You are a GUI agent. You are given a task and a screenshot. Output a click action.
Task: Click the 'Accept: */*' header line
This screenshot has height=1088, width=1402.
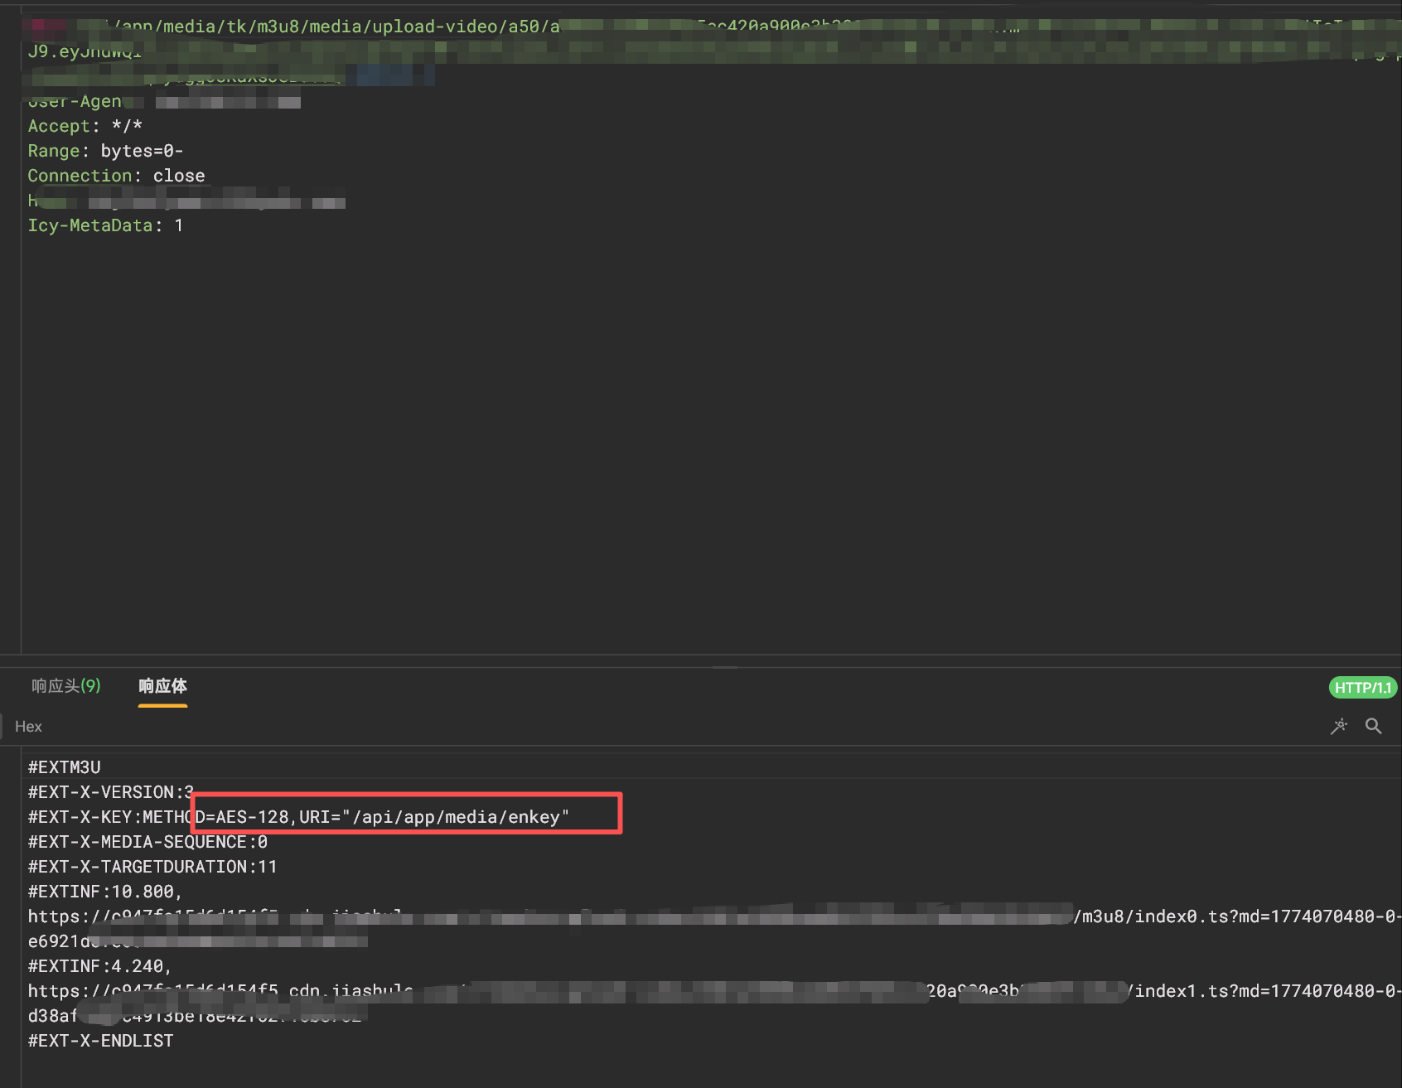coord(85,126)
